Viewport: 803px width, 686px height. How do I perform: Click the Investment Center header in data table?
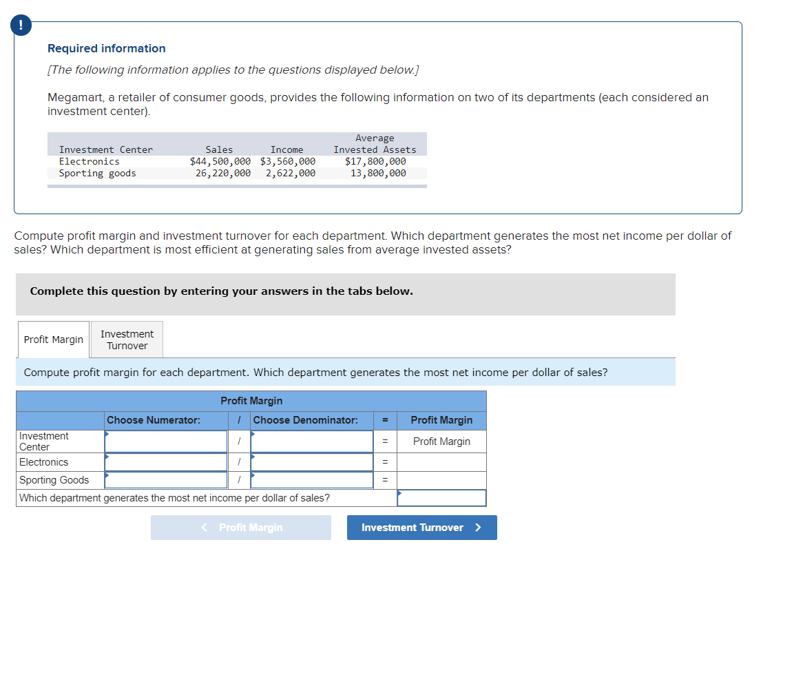106,149
